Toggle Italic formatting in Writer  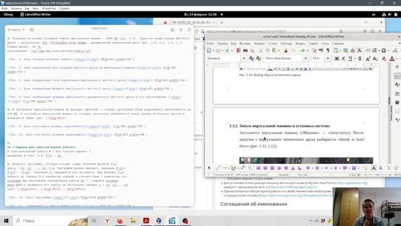(x=343, y=58)
